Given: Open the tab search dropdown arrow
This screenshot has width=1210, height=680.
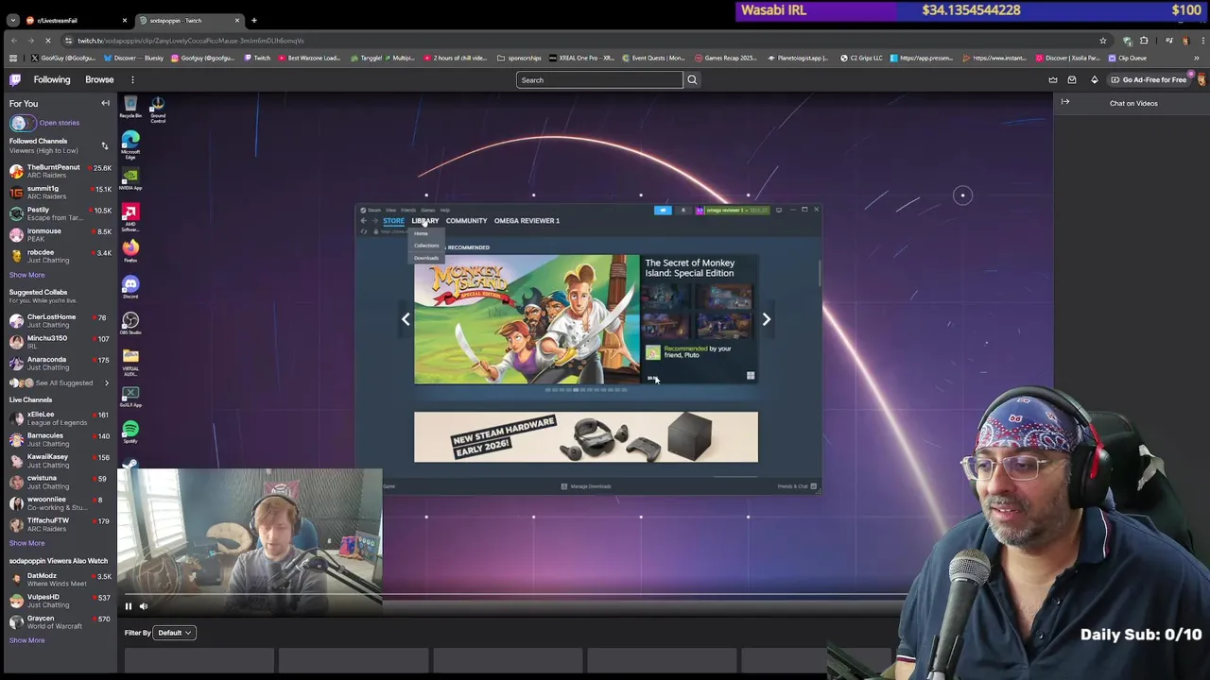Looking at the screenshot, I should pyautogui.click(x=13, y=20).
